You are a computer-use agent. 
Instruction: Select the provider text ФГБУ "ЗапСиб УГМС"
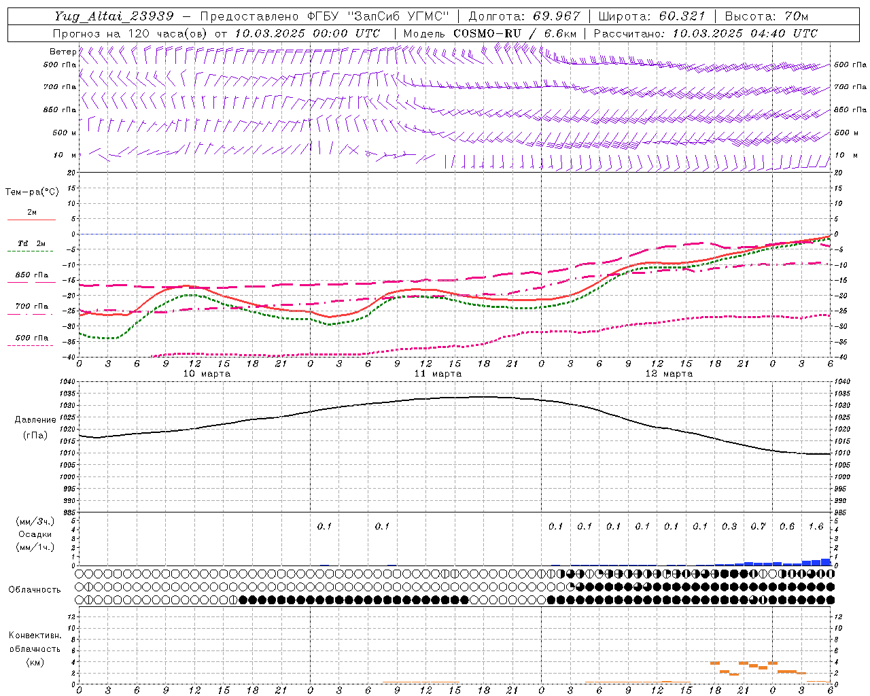[x=380, y=16]
